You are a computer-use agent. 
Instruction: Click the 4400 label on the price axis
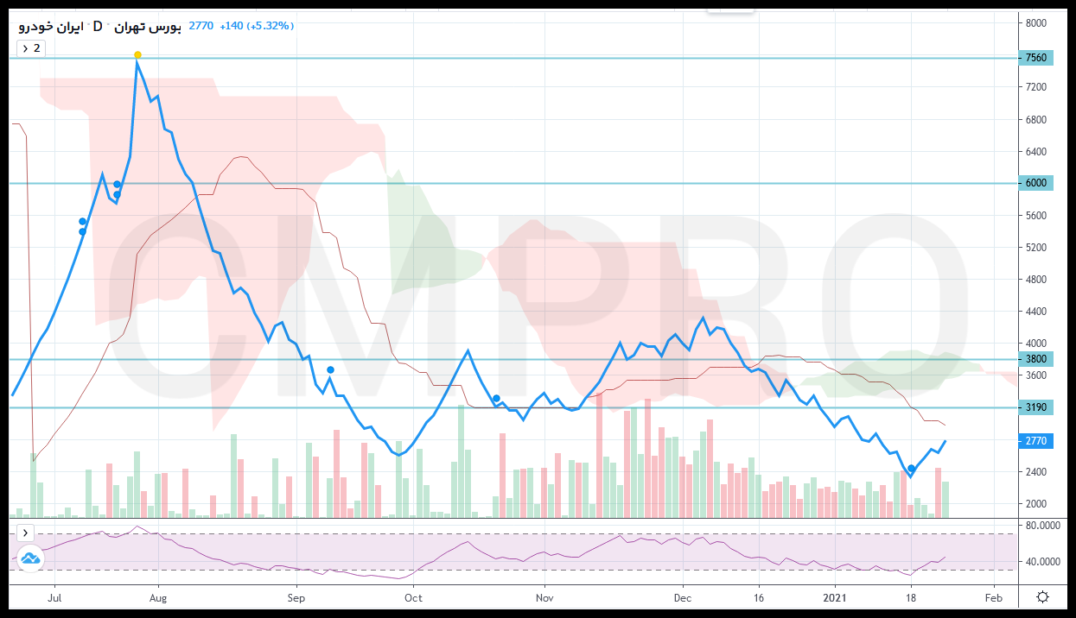[x=1037, y=312]
